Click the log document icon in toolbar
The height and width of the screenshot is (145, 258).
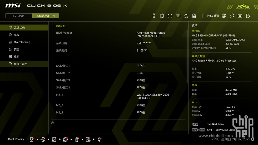tap(194, 16)
